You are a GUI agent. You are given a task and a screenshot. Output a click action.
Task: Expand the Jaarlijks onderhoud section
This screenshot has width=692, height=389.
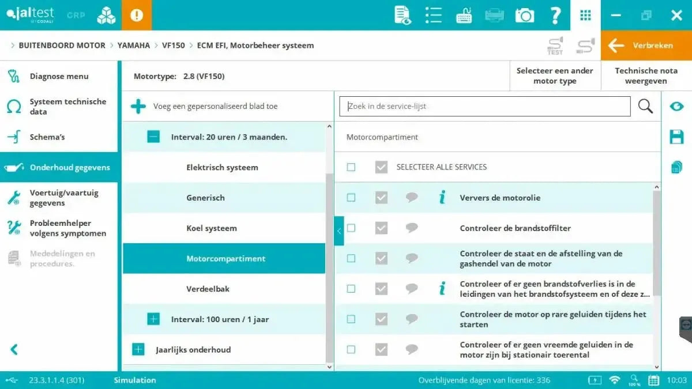138,349
